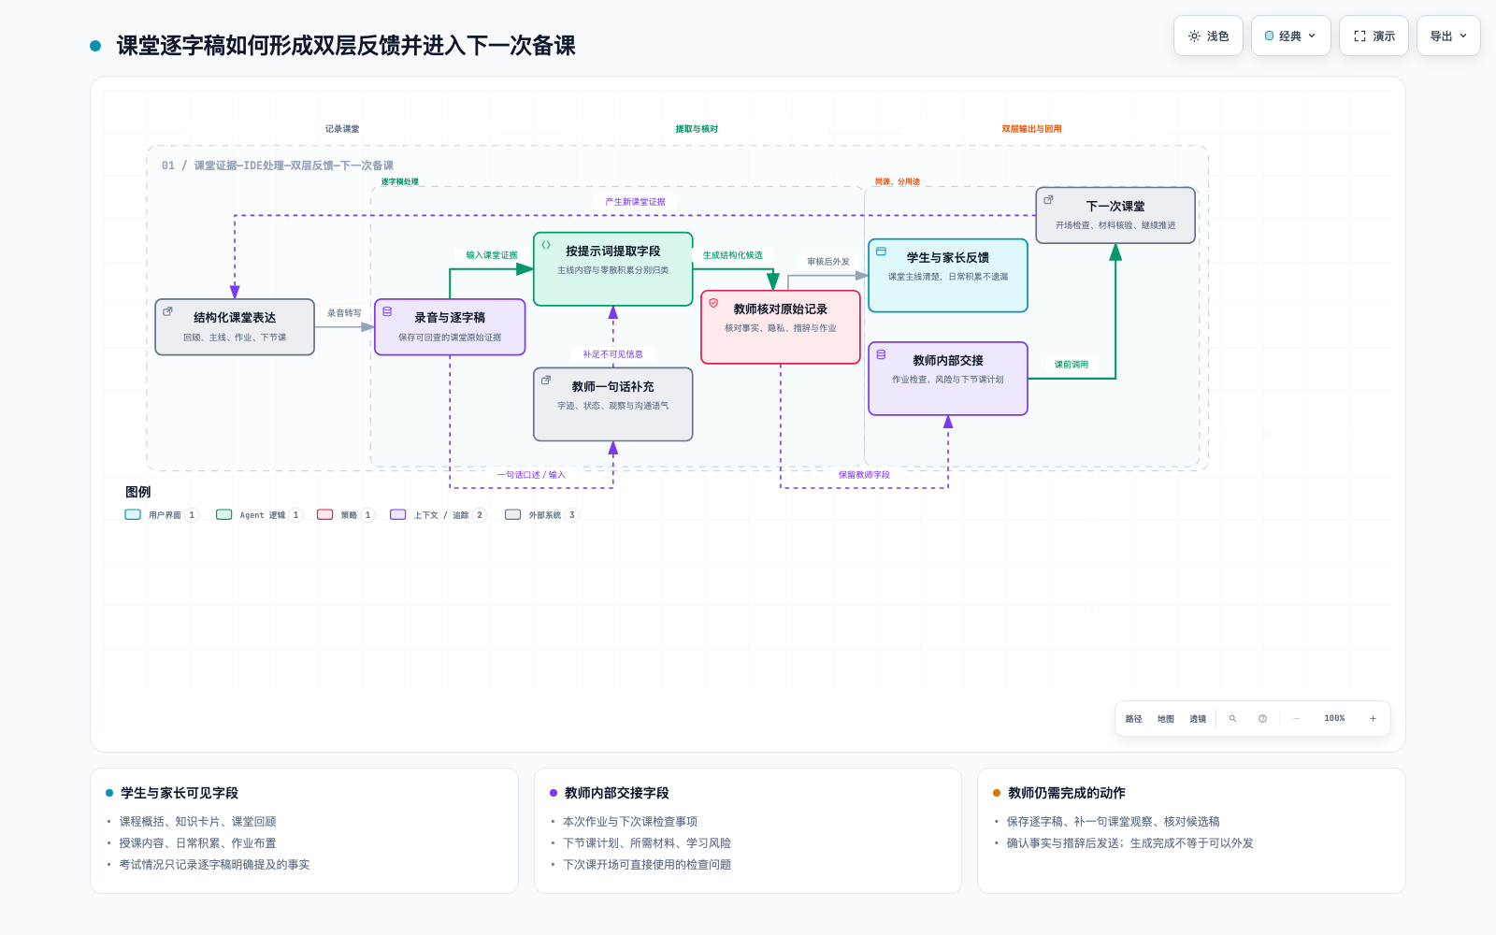This screenshot has height=935, width=1496.
Task: Switch to the 路径 view mode
Action: (x=1133, y=719)
